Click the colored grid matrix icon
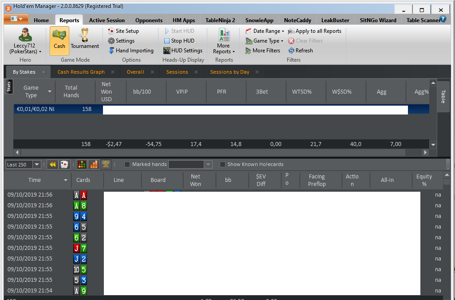455x300 pixels. point(82,165)
